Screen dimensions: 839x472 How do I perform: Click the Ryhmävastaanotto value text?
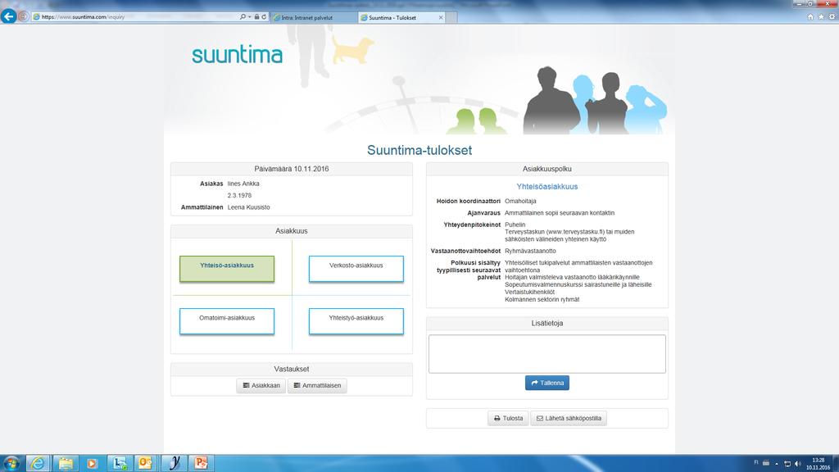[x=530, y=251]
